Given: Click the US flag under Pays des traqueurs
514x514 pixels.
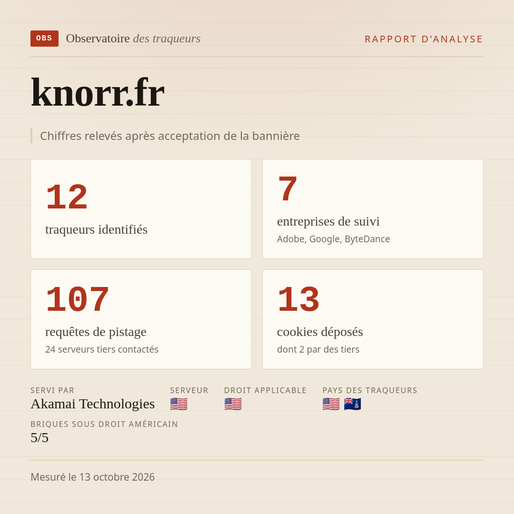Looking at the screenshot, I should pos(331,404).
